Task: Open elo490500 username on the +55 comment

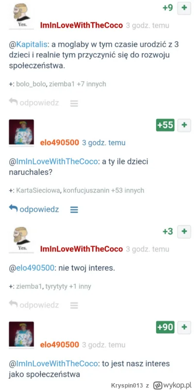Action: (60, 142)
